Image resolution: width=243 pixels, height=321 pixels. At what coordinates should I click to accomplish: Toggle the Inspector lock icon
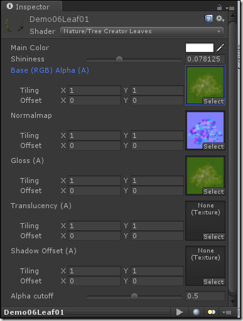[x=219, y=8]
